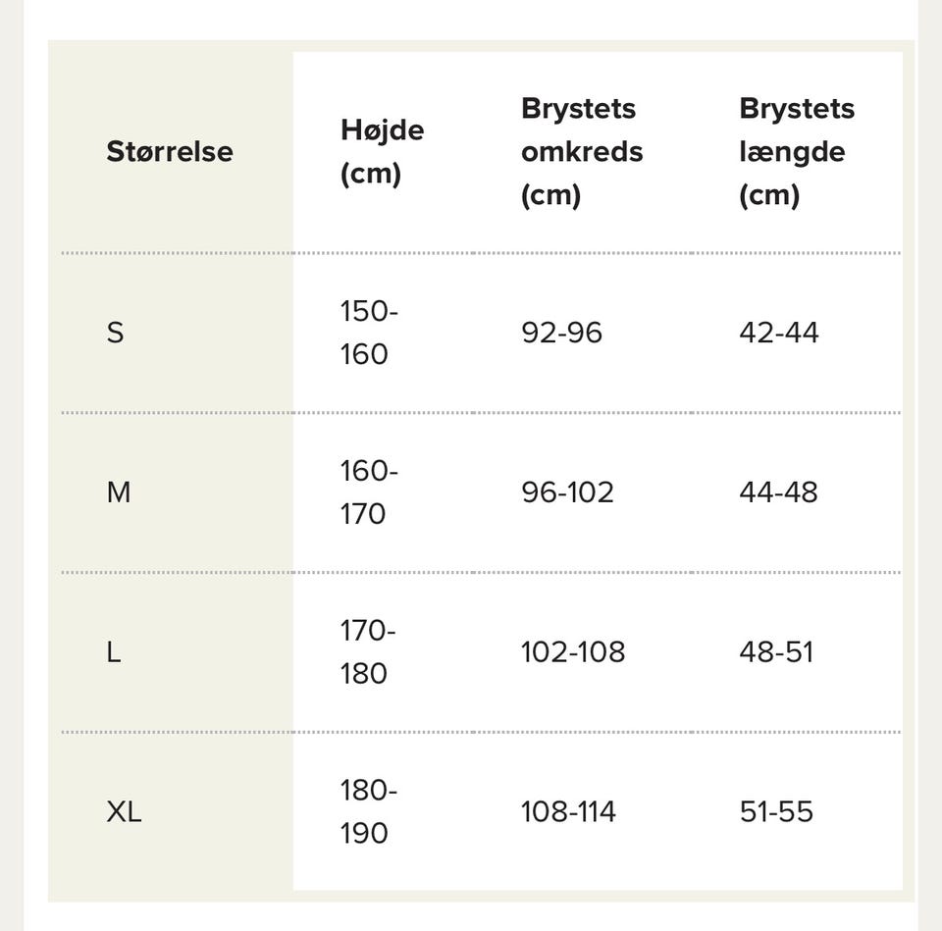
Task: Click the Størrelse column header
Action: click(170, 152)
